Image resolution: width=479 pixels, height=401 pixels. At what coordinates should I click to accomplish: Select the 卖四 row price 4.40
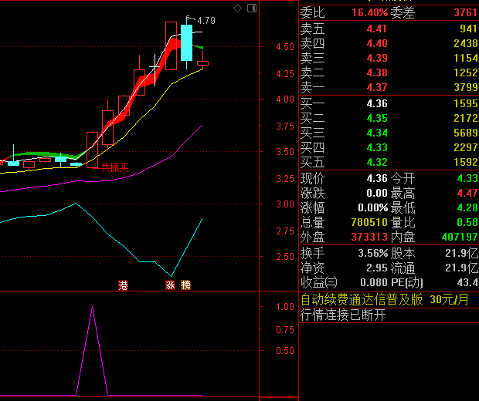tap(377, 44)
